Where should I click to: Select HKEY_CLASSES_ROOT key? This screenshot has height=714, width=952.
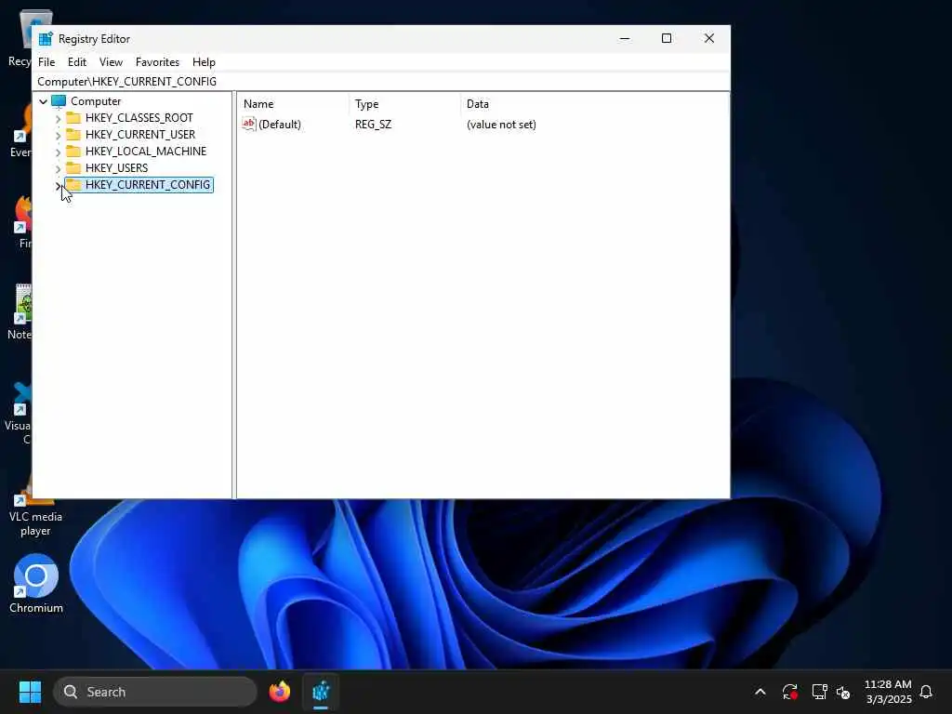139,118
